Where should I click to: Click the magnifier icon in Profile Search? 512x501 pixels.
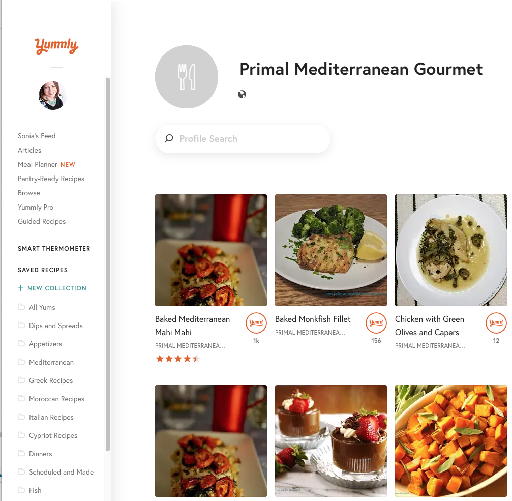click(169, 138)
